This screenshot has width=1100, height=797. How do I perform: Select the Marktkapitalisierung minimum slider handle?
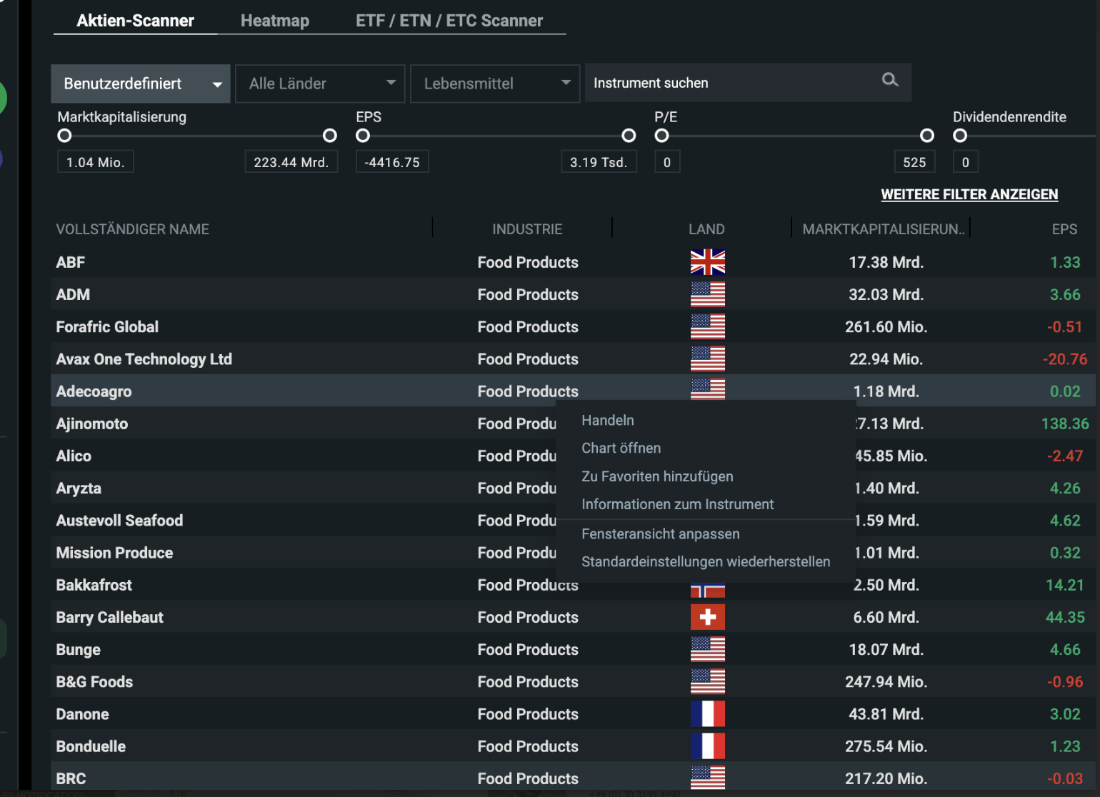(x=64, y=136)
